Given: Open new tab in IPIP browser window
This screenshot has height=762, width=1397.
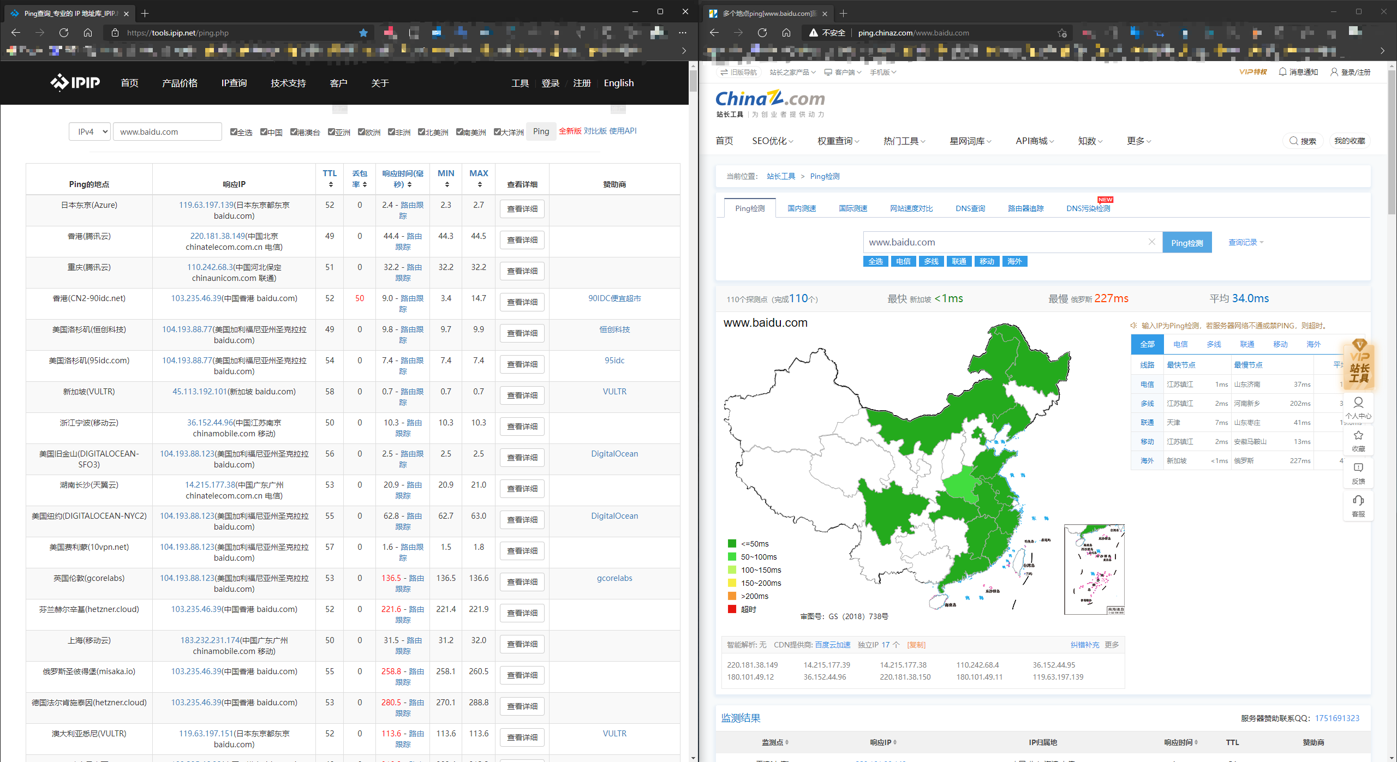Looking at the screenshot, I should [x=145, y=13].
